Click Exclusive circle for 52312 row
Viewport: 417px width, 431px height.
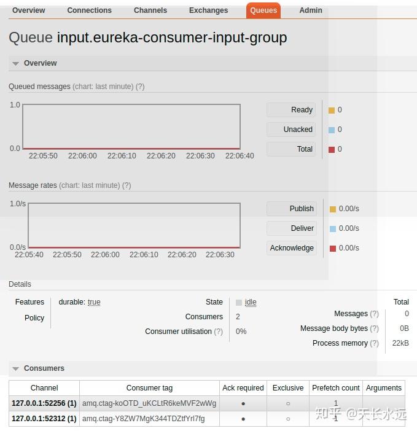coord(288,419)
